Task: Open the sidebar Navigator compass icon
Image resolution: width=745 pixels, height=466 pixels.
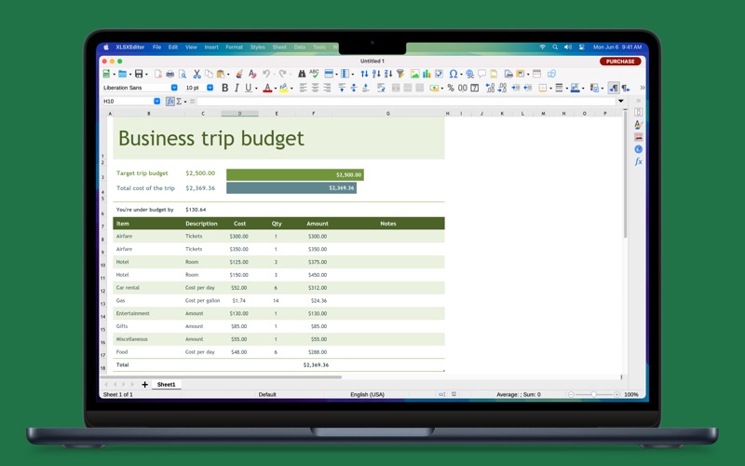Action: pyautogui.click(x=638, y=149)
